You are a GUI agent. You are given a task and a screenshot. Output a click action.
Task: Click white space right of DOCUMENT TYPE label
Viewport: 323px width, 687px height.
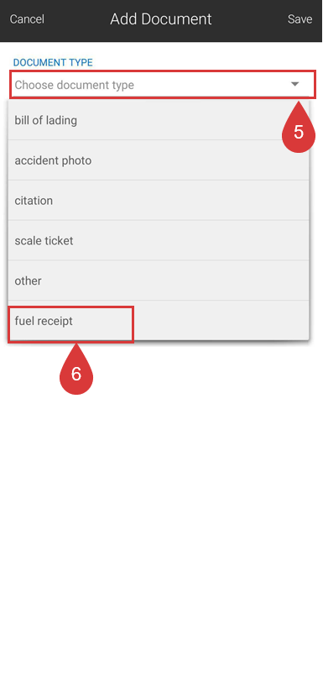point(206,63)
